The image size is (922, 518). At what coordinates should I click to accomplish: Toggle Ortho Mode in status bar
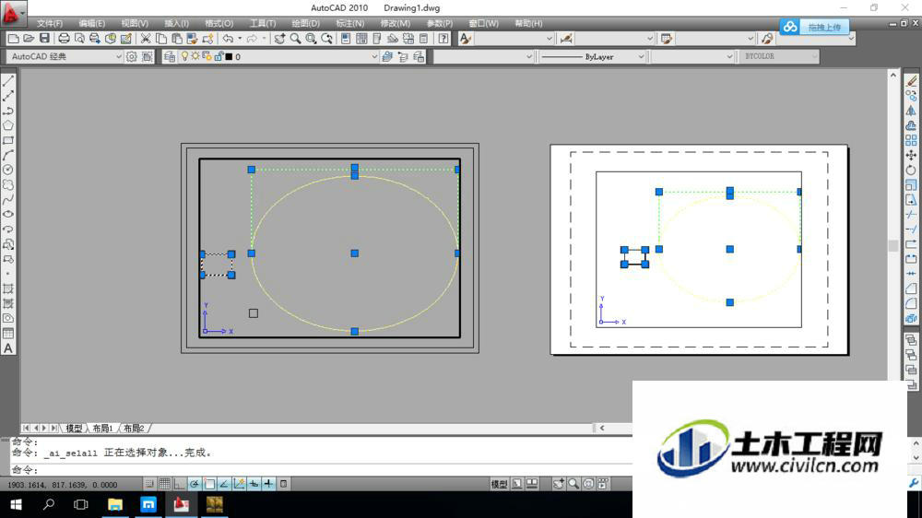(180, 484)
